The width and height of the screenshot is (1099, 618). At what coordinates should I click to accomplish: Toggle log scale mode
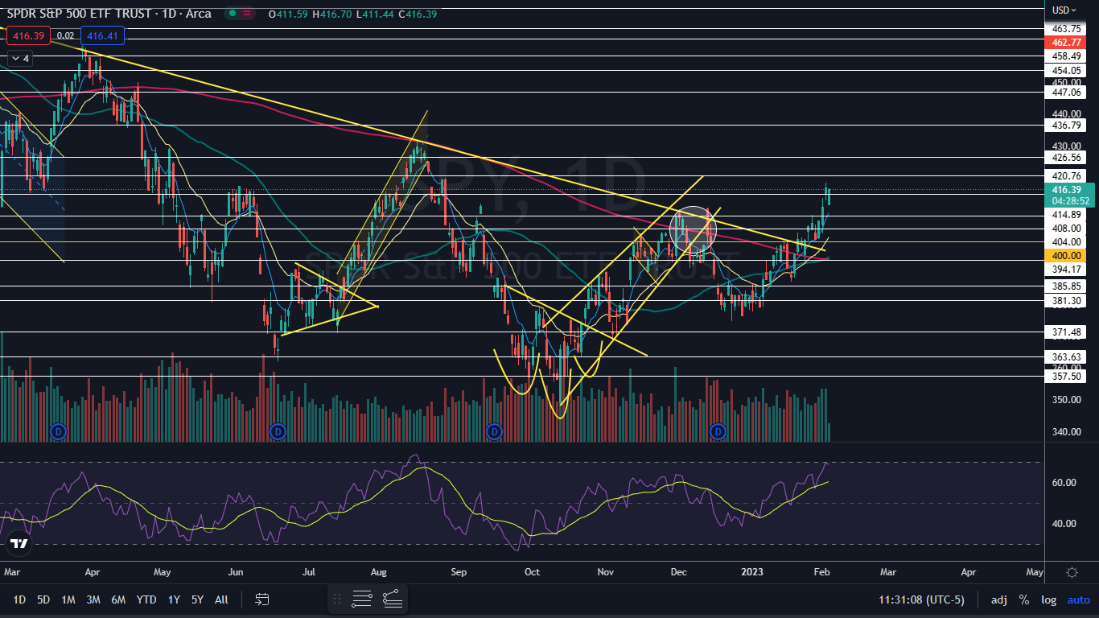pyautogui.click(x=1049, y=599)
